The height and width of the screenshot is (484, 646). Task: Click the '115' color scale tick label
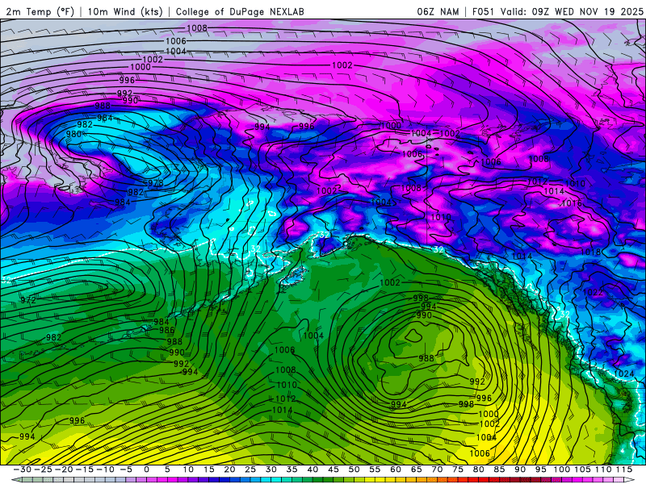(623, 469)
